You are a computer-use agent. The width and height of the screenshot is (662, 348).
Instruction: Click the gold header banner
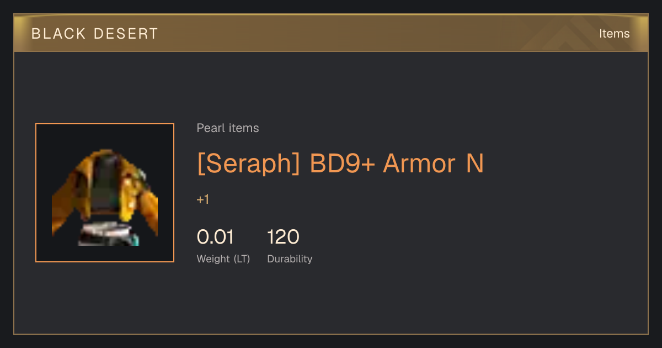(x=331, y=33)
